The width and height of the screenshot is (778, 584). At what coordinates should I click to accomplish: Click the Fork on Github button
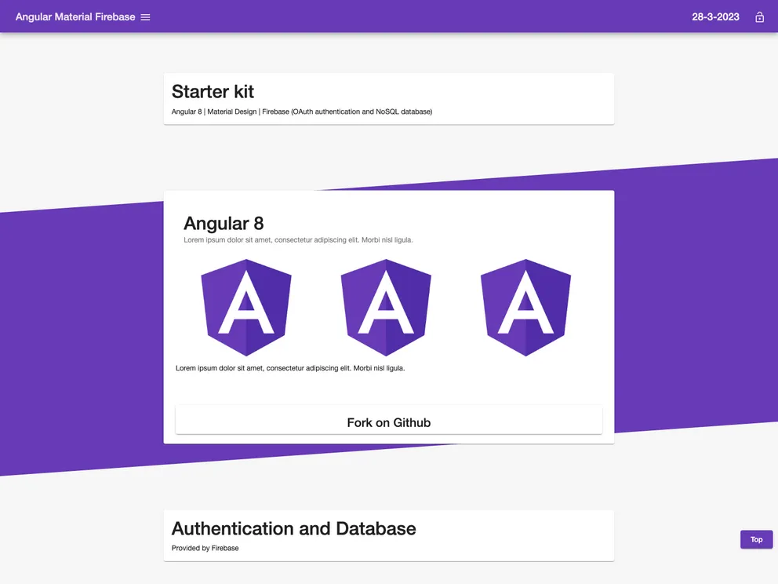pyautogui.click(x=389, y=422)
